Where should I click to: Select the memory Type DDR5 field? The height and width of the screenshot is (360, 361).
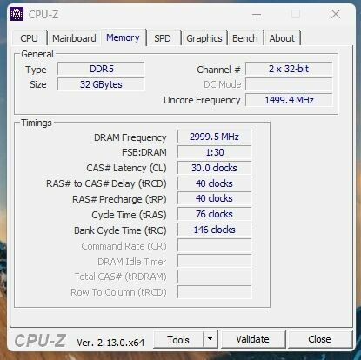tap(101, 69)
